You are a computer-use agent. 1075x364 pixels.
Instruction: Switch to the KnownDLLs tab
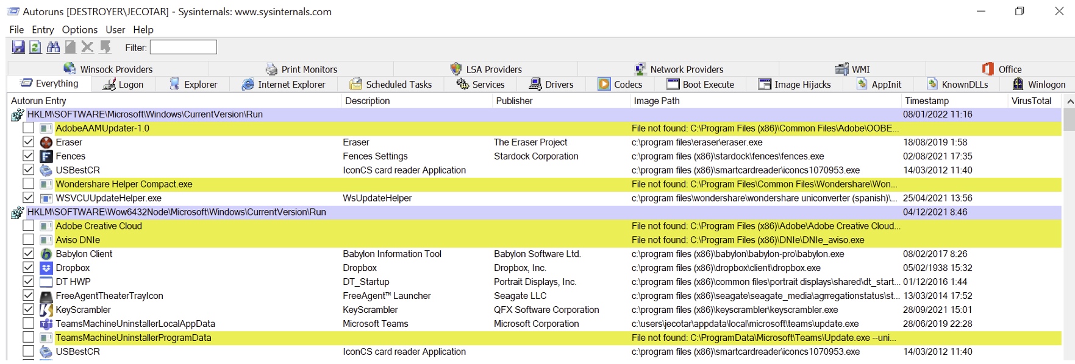click(958, 85)
